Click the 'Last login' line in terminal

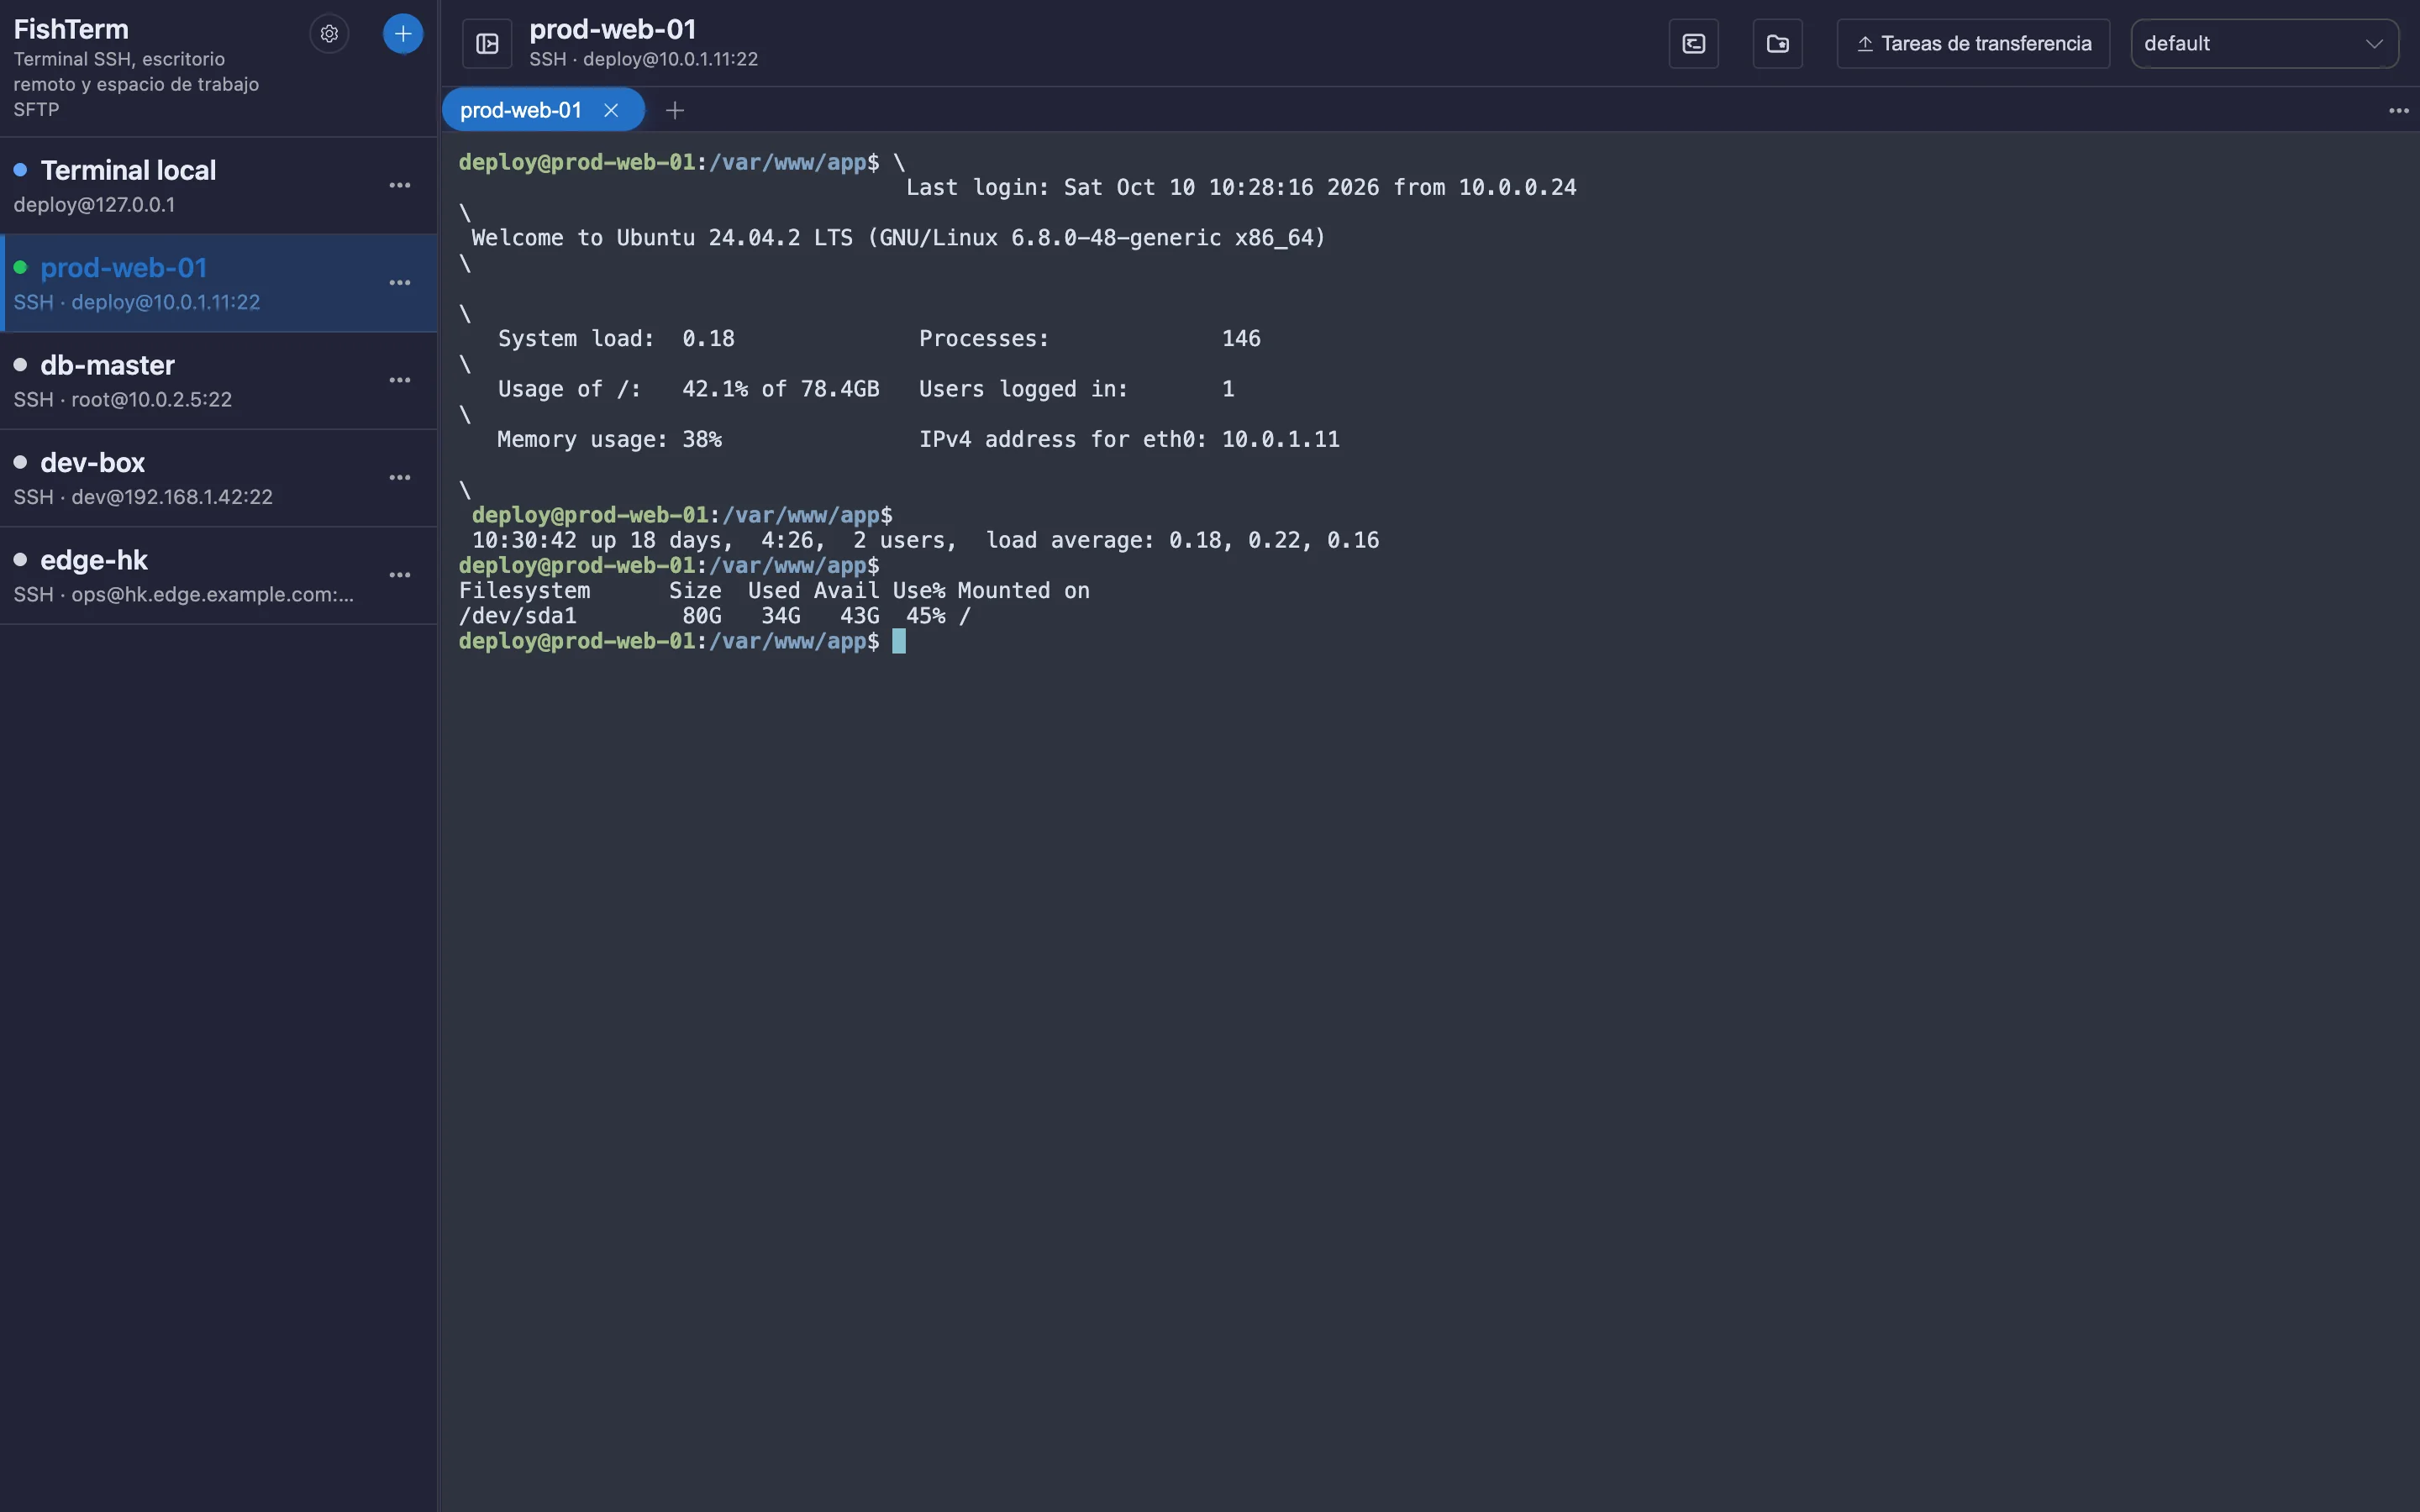click(x=1241, y=187)
